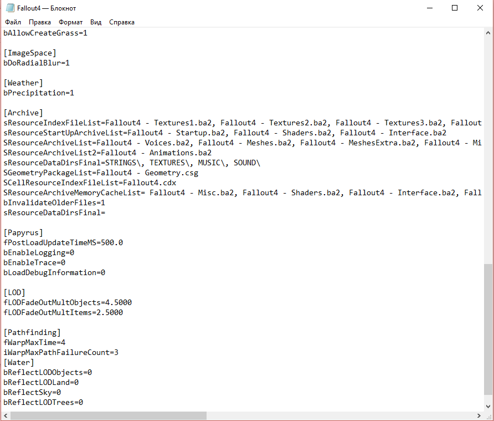Click the line fPostLoadUpdateTimeMS=500.0

point(63,243)
